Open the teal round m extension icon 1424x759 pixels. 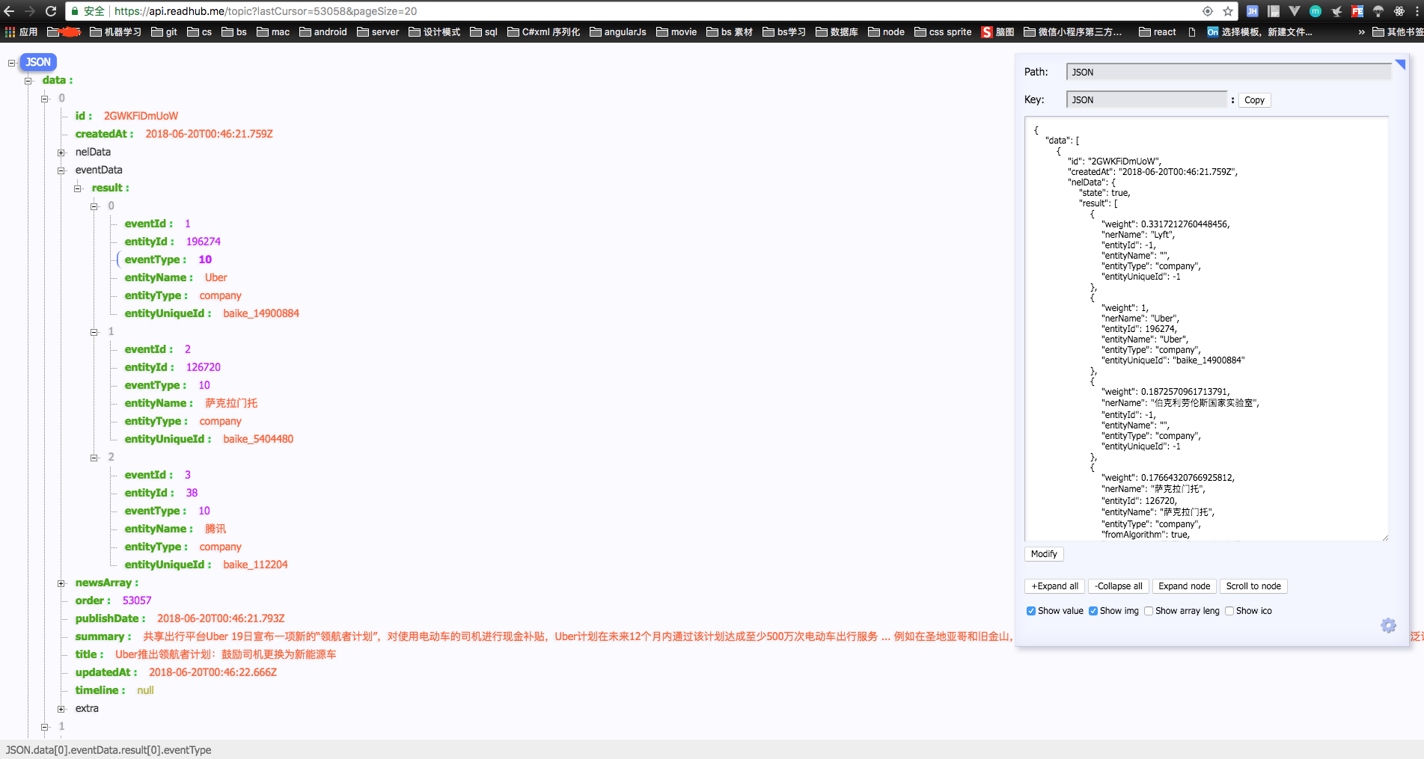click(x=1315, y=11)
